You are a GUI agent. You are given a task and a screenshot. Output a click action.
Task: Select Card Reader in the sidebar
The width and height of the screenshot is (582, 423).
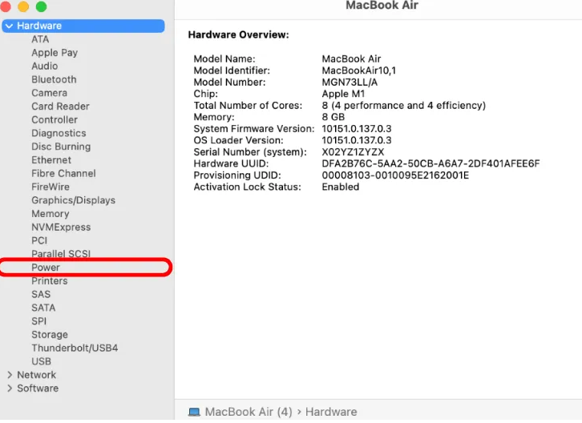click(60, 107)
